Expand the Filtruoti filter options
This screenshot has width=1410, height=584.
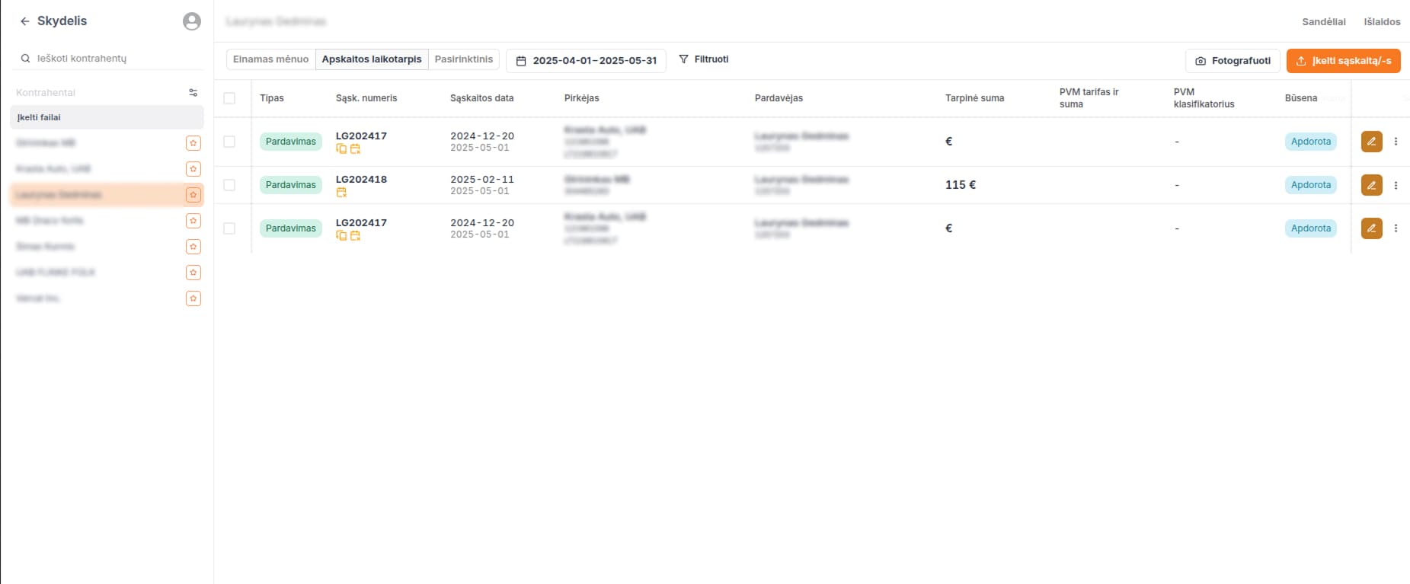coord(704,59)
